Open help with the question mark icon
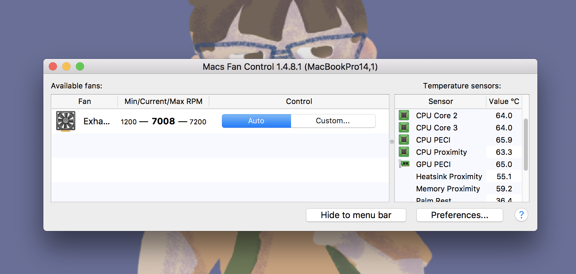Screen dimensions: 576x274 (x=521, y=215)
